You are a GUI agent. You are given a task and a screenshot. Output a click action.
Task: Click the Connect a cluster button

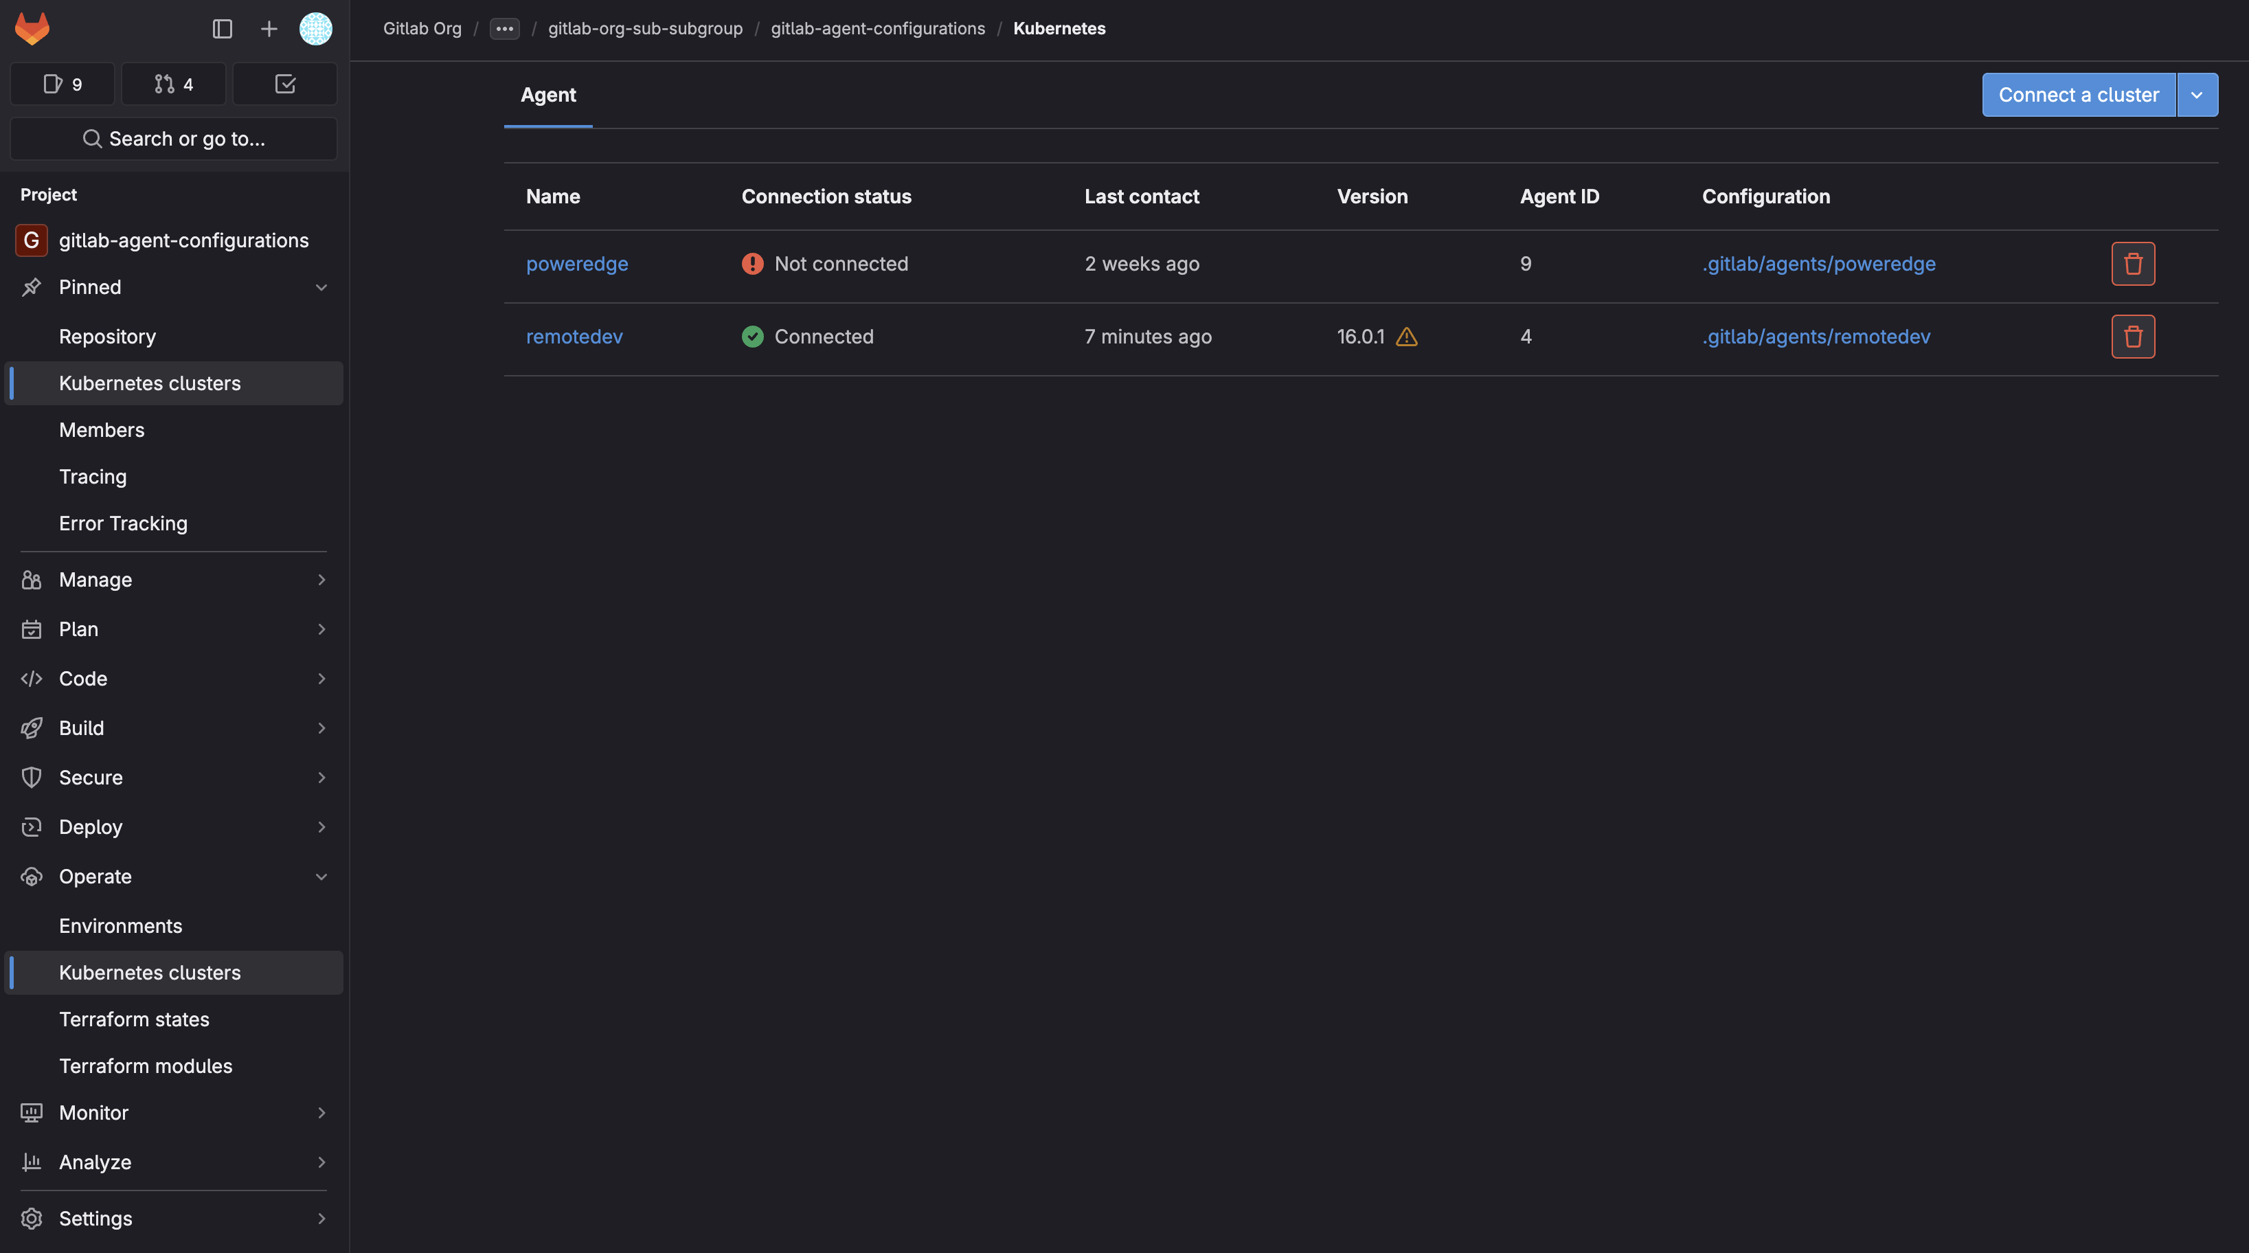[x=2078, y=95]
